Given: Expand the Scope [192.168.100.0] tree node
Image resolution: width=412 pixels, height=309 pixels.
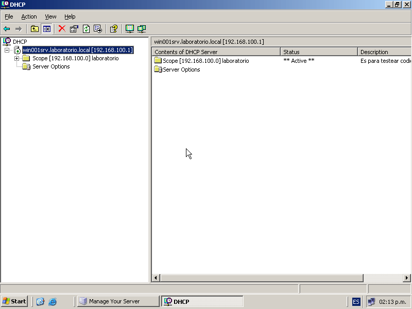Looking at the screenshot, I should 16,58.
